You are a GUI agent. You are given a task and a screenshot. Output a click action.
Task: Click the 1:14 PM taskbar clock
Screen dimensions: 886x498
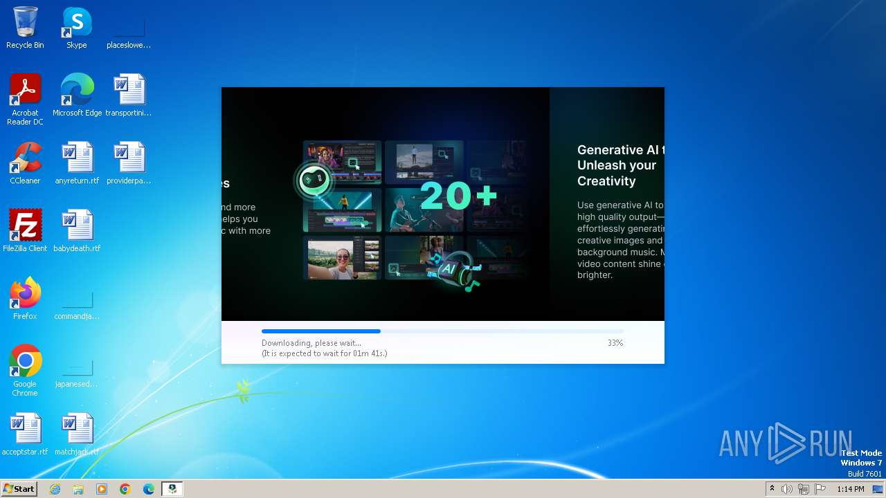[851, 489]
